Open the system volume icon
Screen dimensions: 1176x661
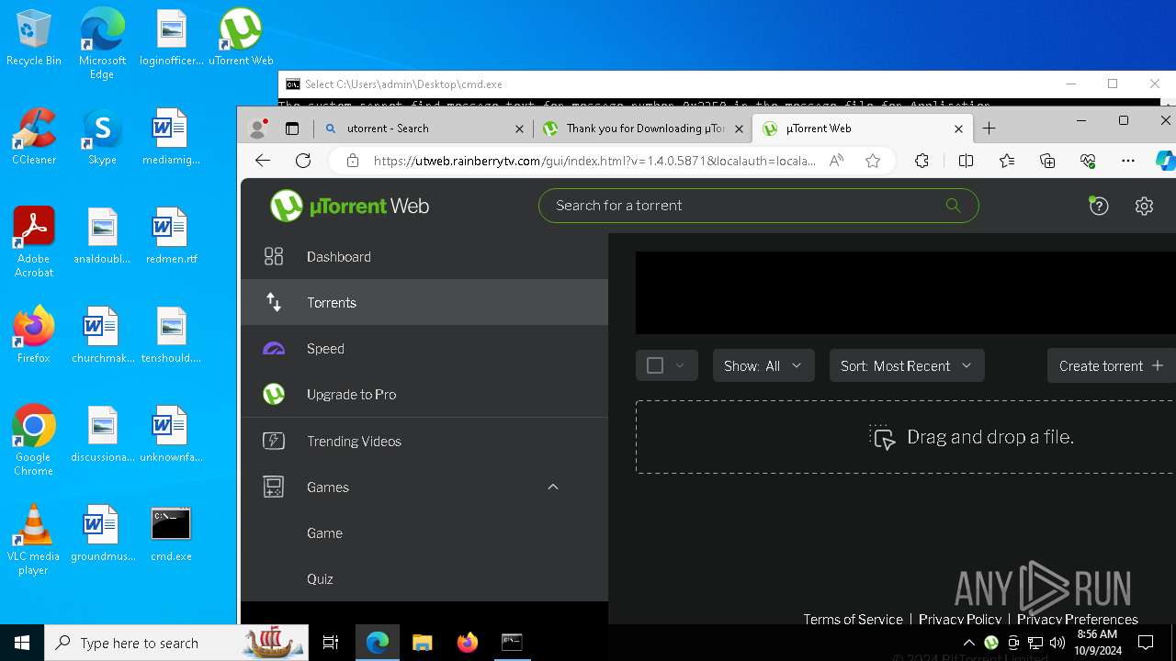[x=1057, y=643]
